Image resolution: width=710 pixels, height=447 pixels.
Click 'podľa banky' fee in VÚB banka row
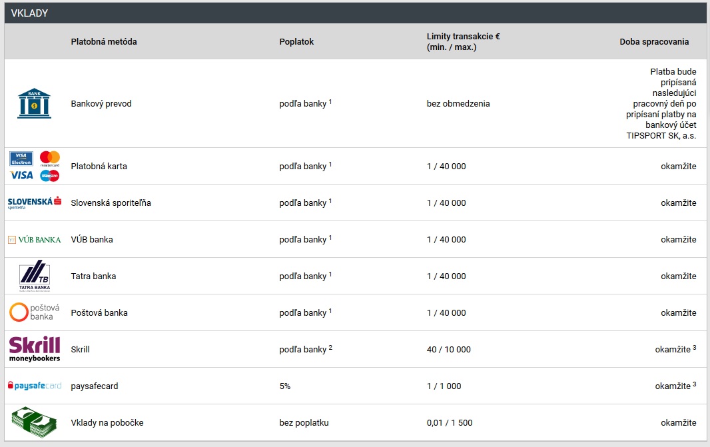[305, 240]
